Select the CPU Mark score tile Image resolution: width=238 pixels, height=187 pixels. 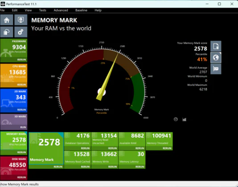tap(14, 75)
